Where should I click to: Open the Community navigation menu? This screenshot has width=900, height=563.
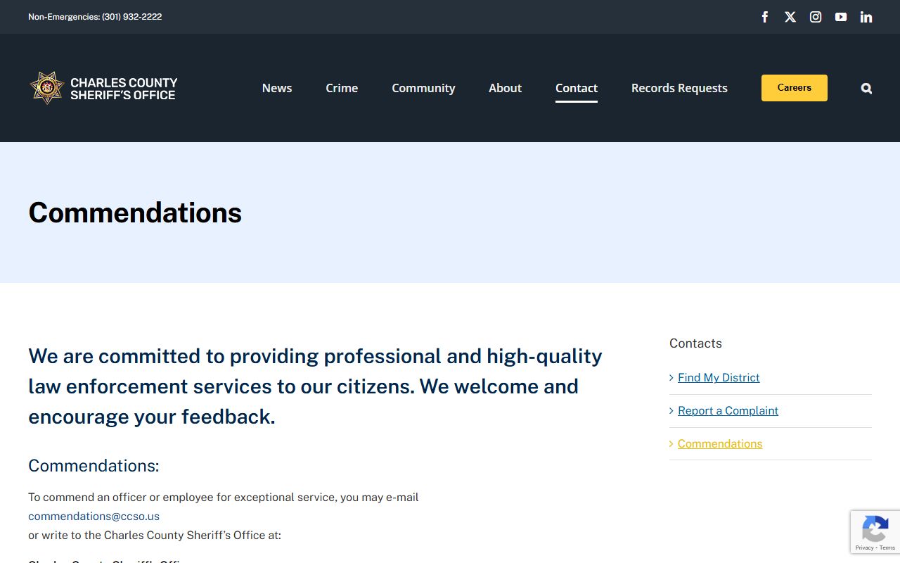click(423, 88)
